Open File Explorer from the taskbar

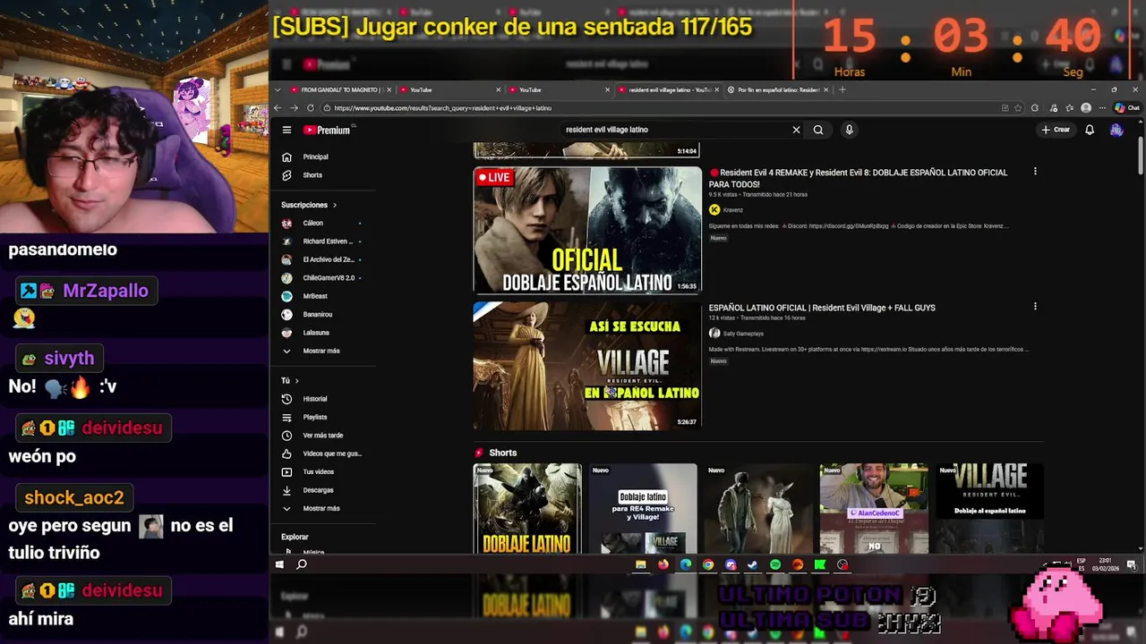(640, 564)
